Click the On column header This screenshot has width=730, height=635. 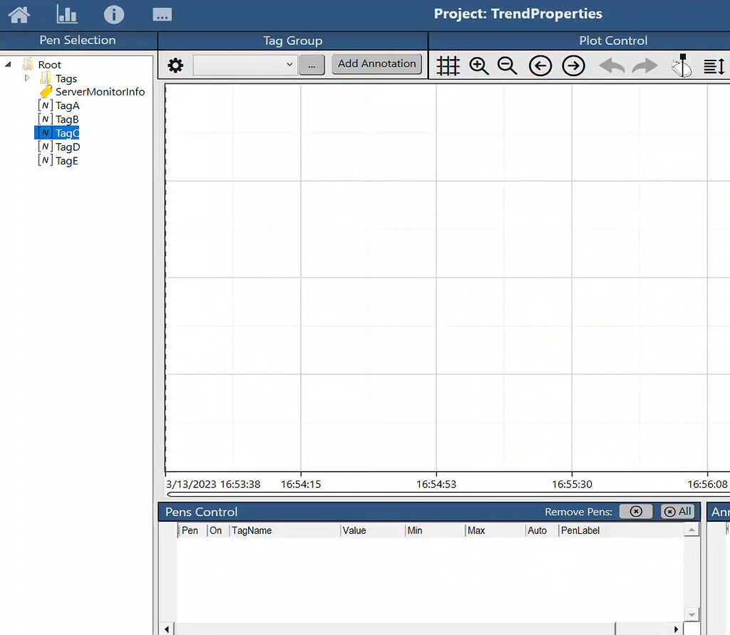click(x=217, y=530)
